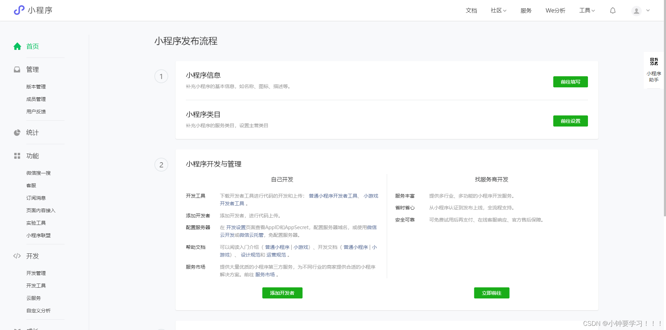Open the 设计规范 link
Image resolution: width=666 pixels, height=330 pixels.
click(x=250, y=255)
